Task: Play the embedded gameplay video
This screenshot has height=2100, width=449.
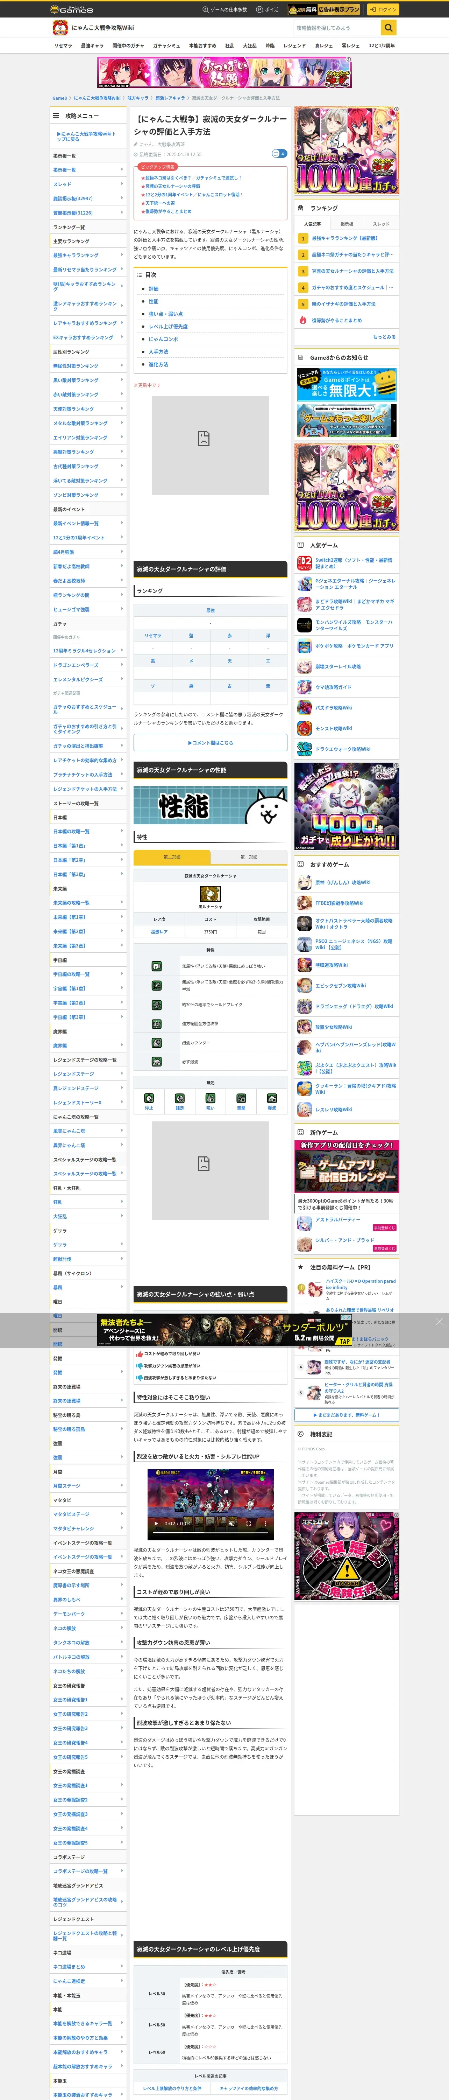Action: tap(156, 1523)
